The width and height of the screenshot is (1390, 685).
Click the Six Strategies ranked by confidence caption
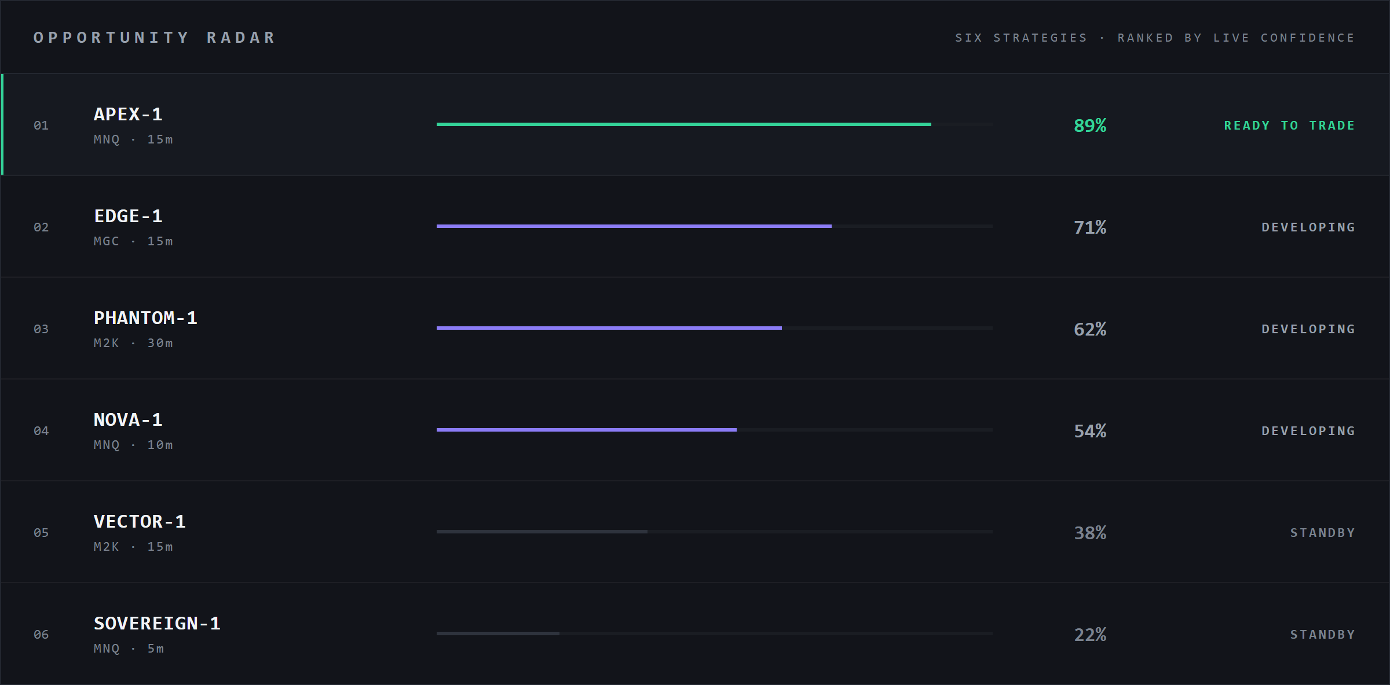(1155, 38)
